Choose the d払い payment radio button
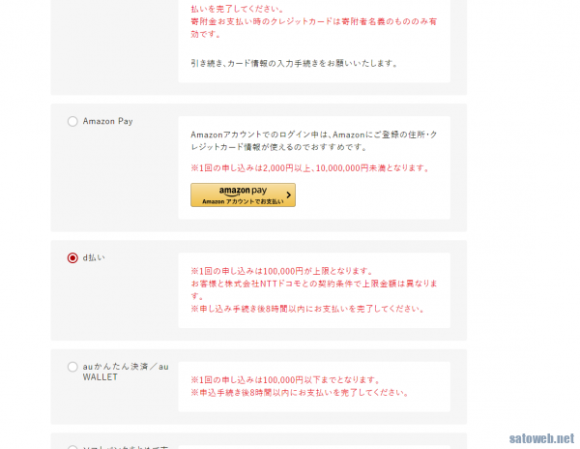Screen dimensions: 580x449 72,258
